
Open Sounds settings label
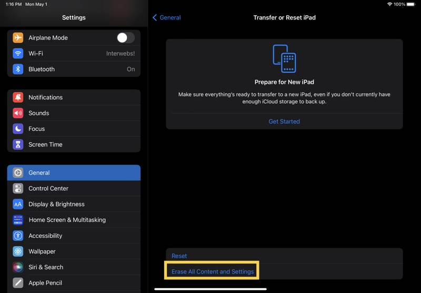pyautogui.click(x=39, y=113)
